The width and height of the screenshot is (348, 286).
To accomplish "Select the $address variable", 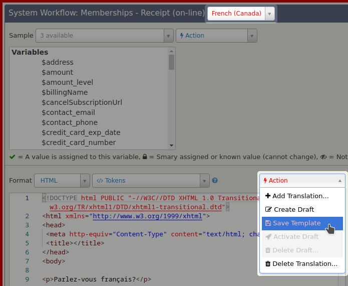I will [58, 62].
